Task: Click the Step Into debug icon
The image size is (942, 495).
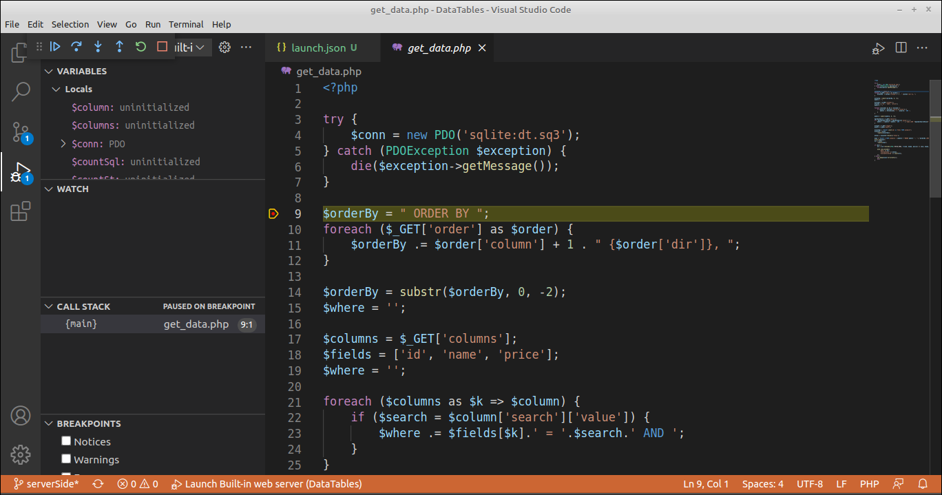Action: [x=98, y=47]
